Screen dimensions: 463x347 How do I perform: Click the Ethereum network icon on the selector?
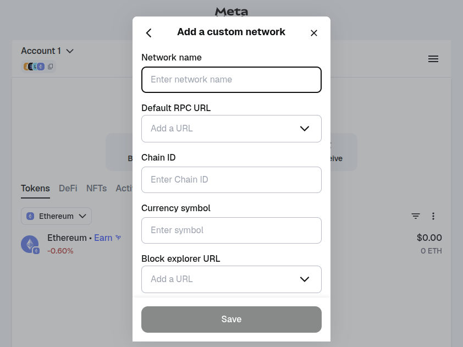(x=30, y=216)
